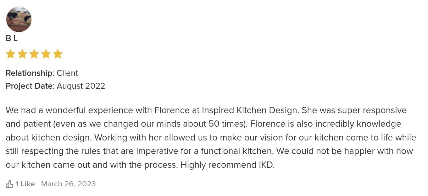
Task: Click the 'August 2022' project date value
Action: [81, 86]
